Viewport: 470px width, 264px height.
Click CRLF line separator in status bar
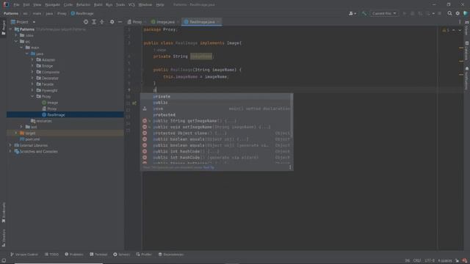pos(417,260)
